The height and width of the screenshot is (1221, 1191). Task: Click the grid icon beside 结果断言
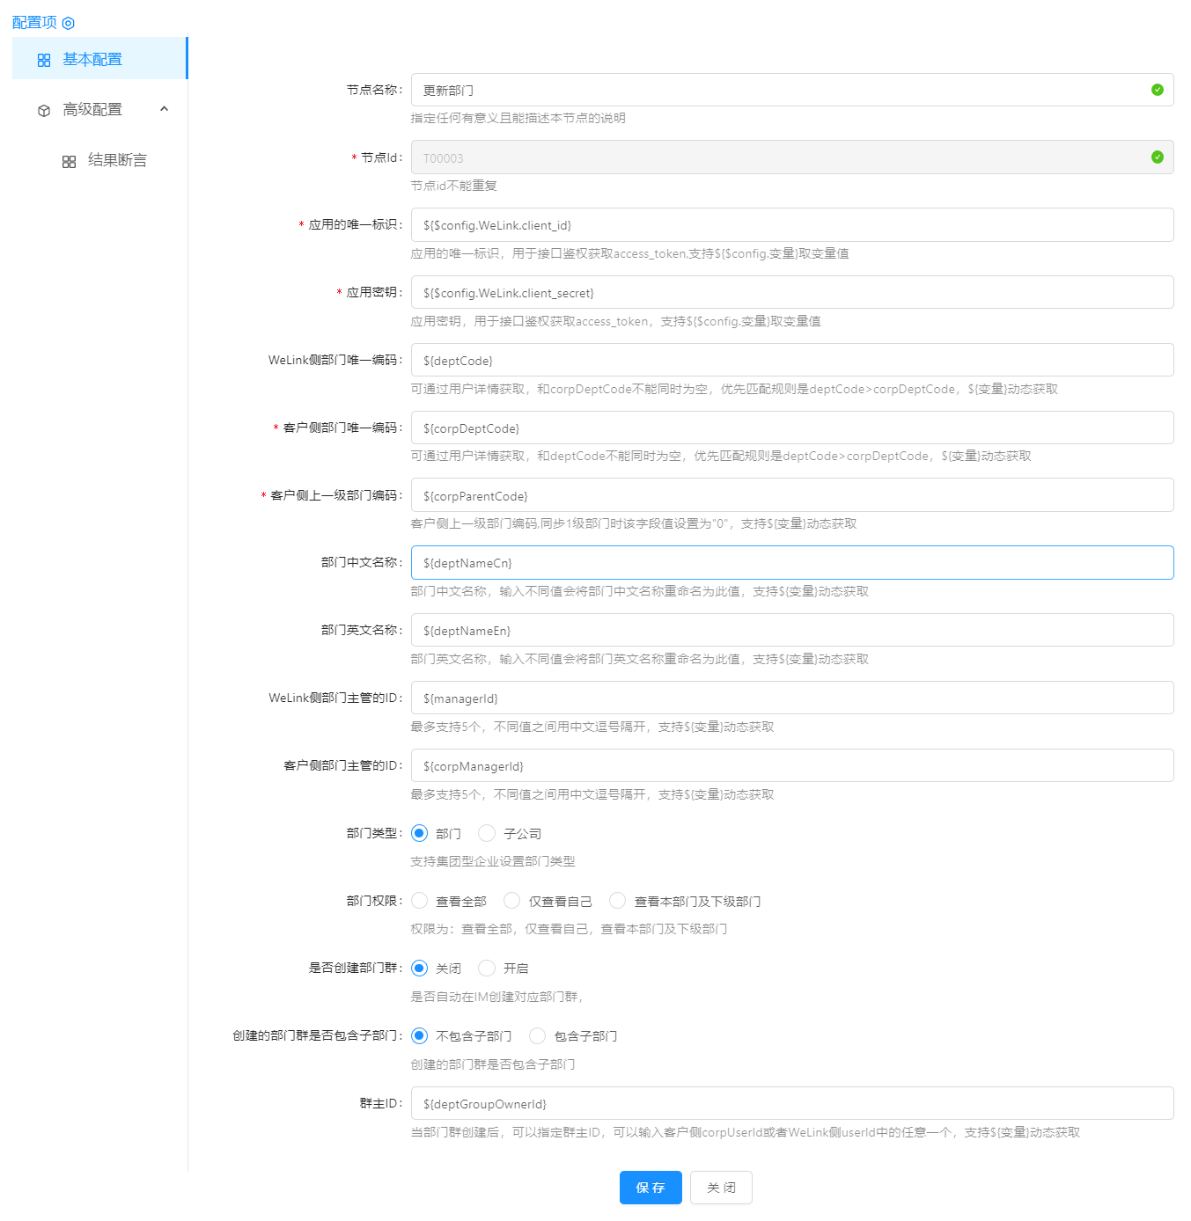pos(69,162)
